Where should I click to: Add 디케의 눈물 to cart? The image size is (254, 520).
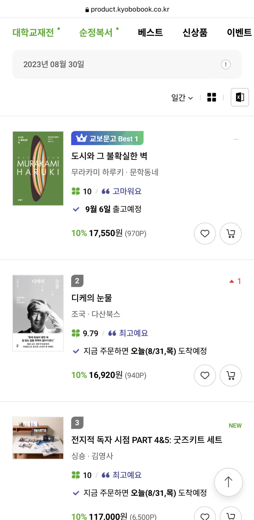coord(230,375)
